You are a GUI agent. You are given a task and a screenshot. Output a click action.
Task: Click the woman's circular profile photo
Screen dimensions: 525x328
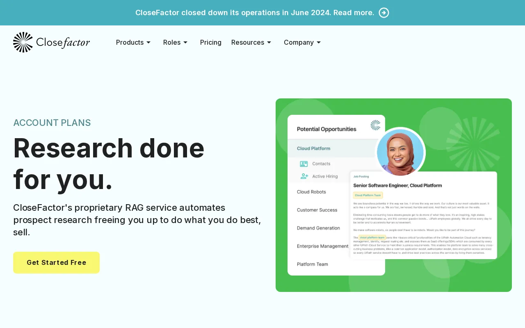[400, 152]
